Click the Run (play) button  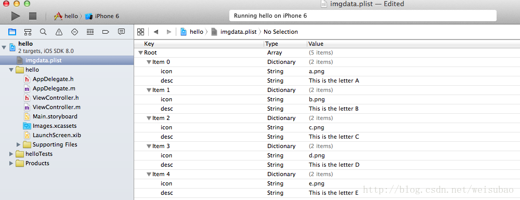click(x=16, y=16)
